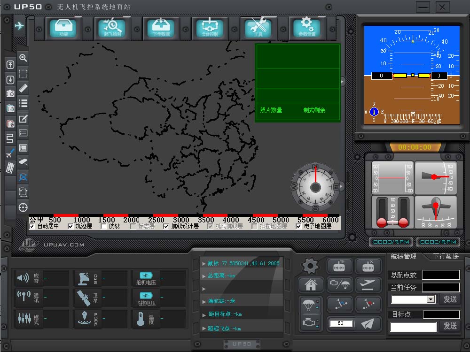The image size is (470, 352).
Task: Click 发送 button beside 目标点 field
Action: [x=450, y=326]
